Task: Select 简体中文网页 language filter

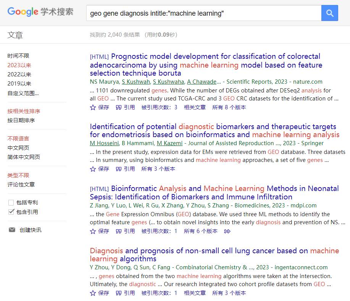Action: tap(24, 157)
